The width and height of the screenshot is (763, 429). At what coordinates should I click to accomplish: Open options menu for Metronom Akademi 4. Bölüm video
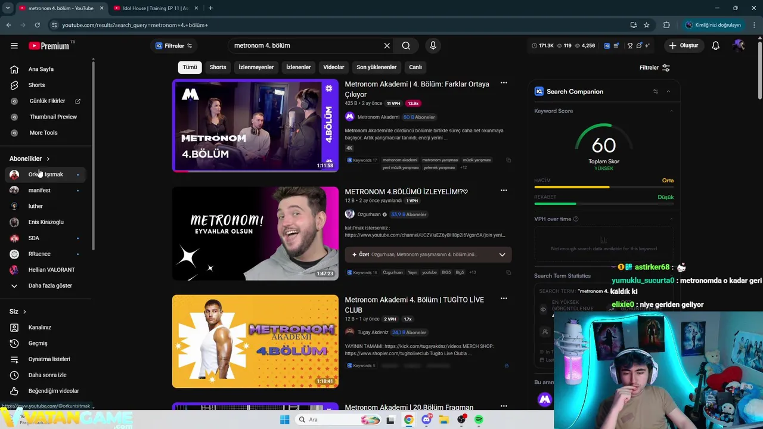click(x=504, y=83)
